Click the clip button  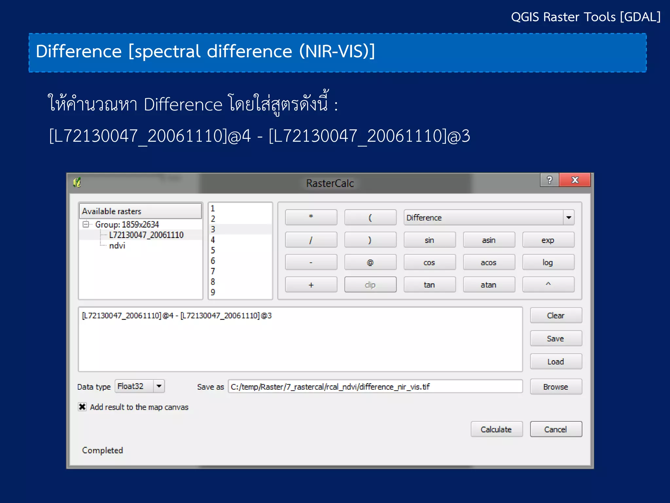pos(370,284)
